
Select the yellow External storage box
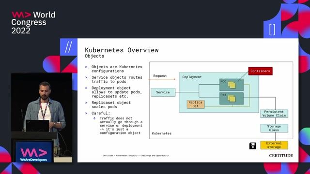point(274,145)
